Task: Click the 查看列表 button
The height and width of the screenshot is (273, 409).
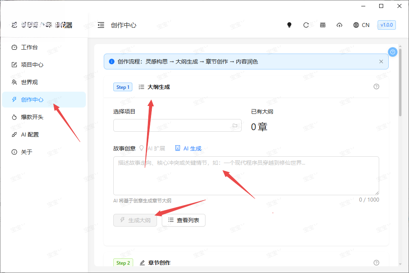Action: click(184, 220)
